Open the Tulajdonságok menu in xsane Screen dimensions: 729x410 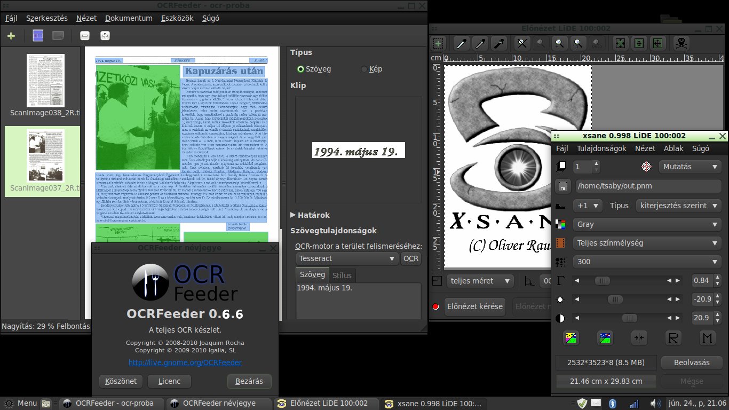click(601, 148)
